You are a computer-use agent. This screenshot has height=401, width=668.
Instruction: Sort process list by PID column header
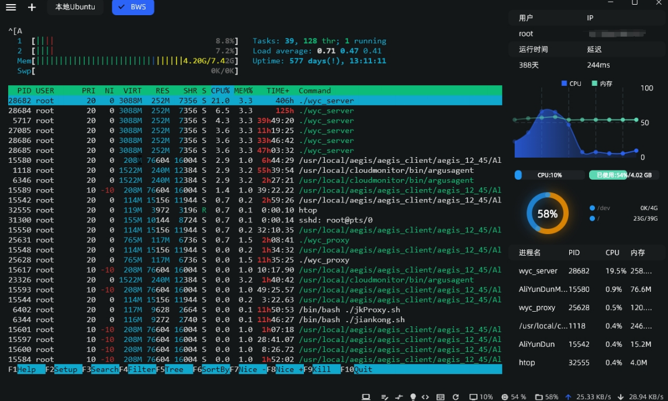point(574,253)
